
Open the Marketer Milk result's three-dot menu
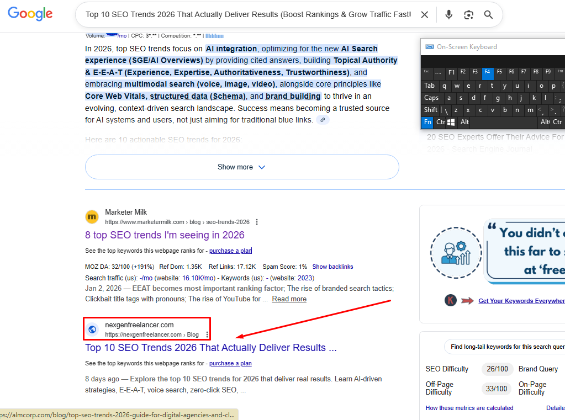[257, 222]
